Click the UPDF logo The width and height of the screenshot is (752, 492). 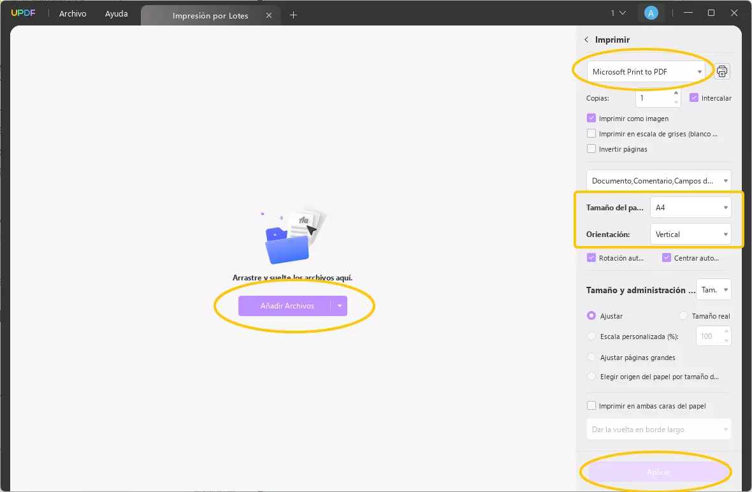point(23,13)
